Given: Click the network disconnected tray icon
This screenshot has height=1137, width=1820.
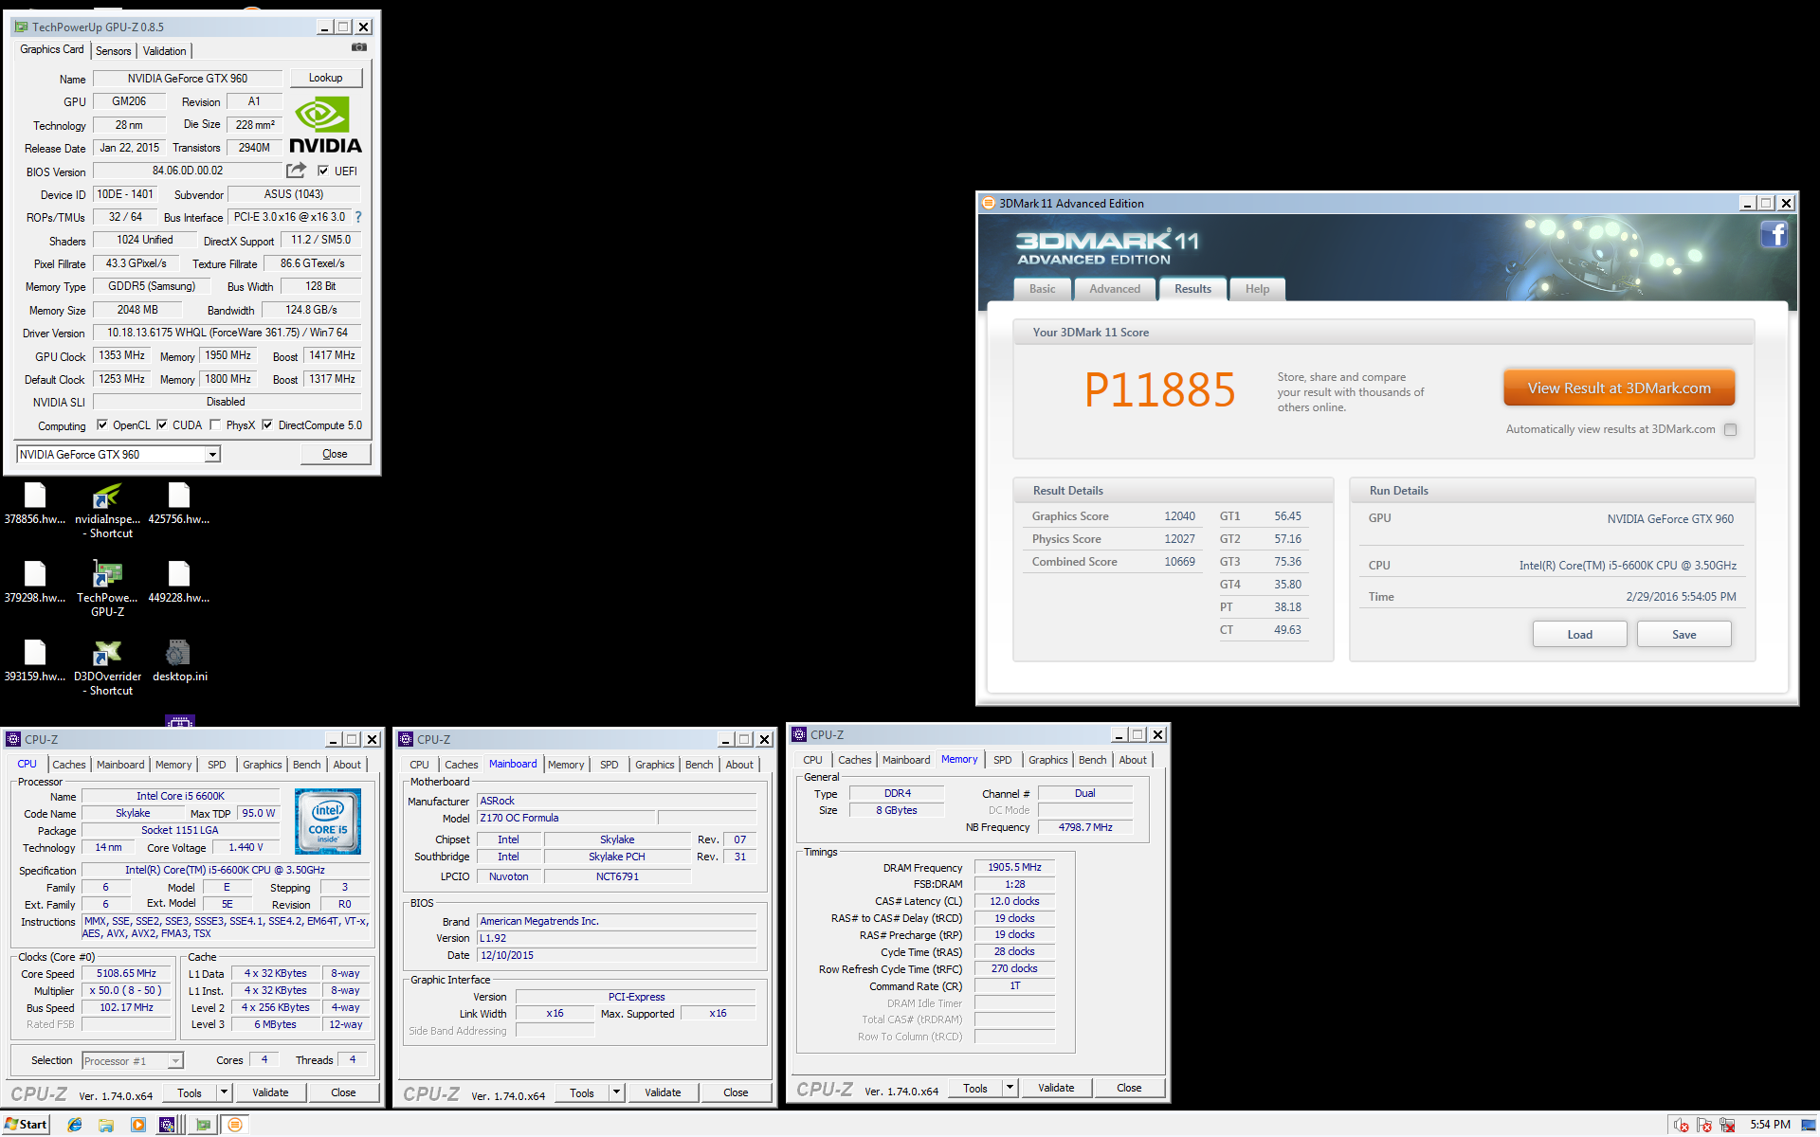Looking at the screenshot, I should pos(1727,1125).
